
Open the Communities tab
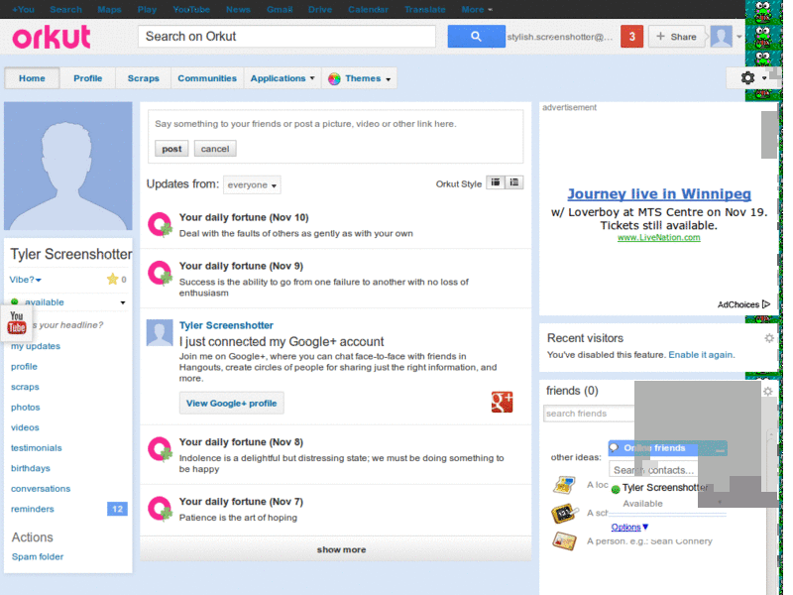207,78
